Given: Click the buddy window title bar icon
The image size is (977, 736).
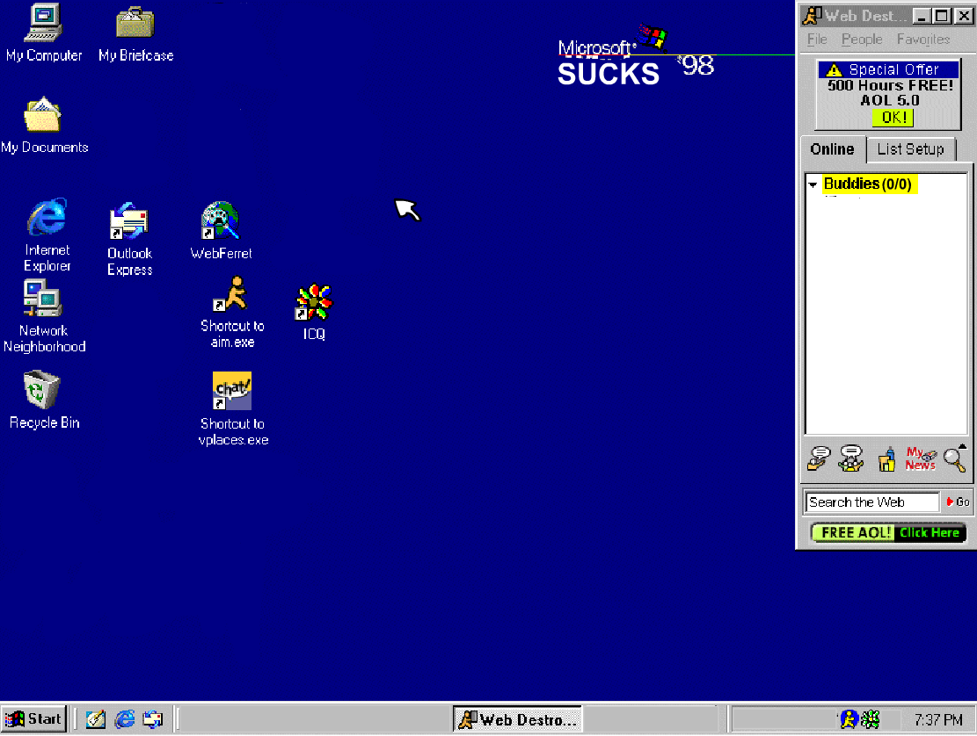Looking at the screenshot, I should click(x=812, y=16).
